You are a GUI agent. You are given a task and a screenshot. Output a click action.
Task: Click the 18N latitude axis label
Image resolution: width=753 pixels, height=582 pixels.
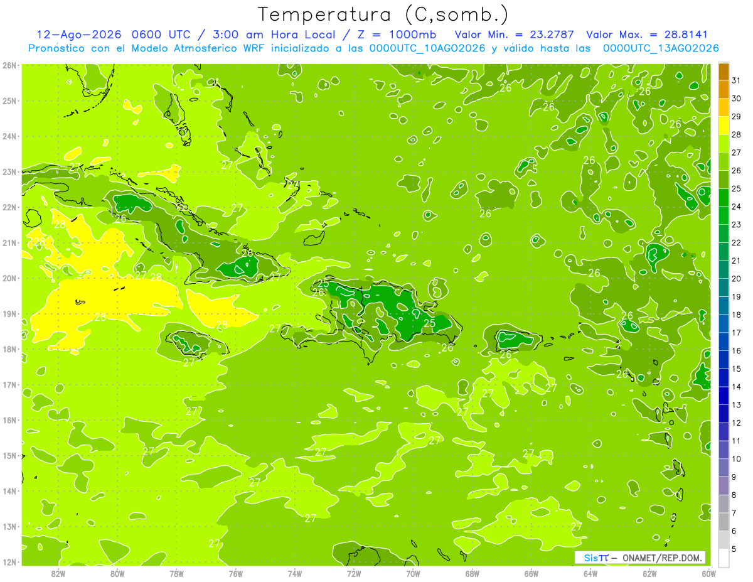click(x=9, y=349)
